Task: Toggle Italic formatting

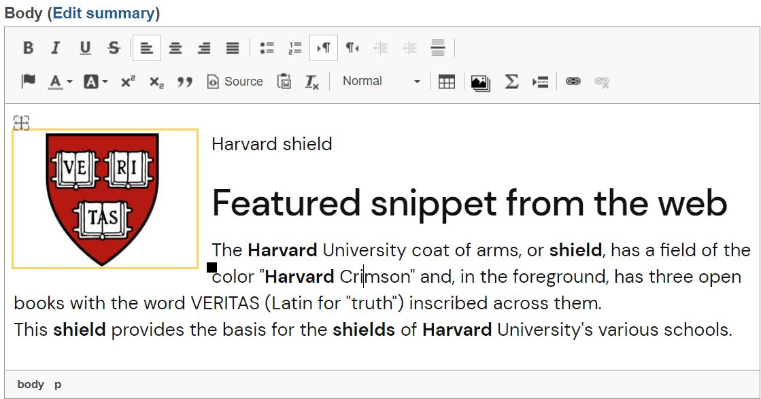Action: click(56, 48)
